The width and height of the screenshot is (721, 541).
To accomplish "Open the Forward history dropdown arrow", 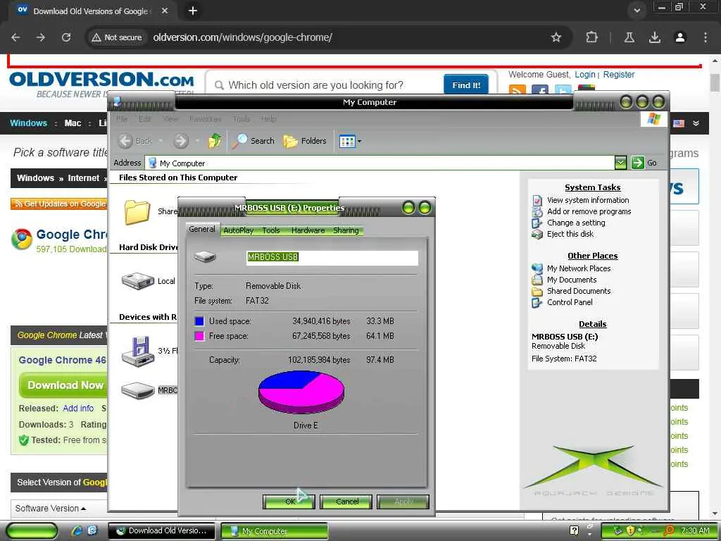I will (x=197, y=141).
